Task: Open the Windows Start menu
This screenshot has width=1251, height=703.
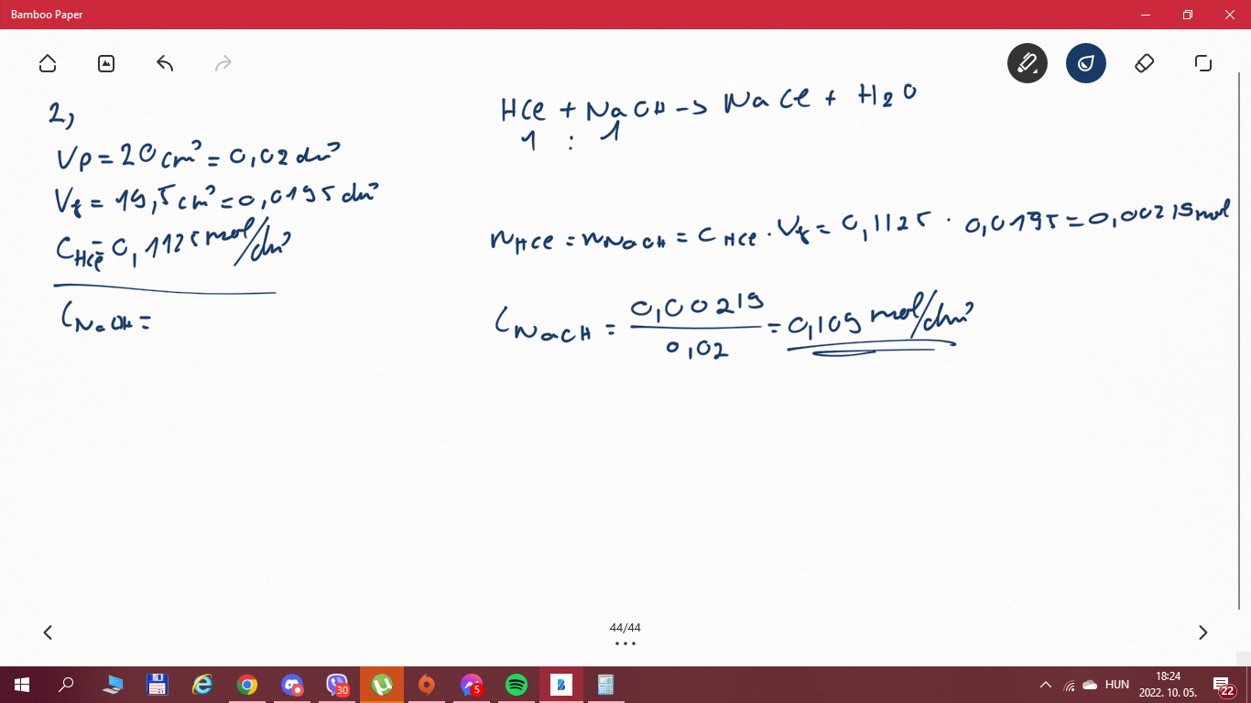Action: pos(22,685)
